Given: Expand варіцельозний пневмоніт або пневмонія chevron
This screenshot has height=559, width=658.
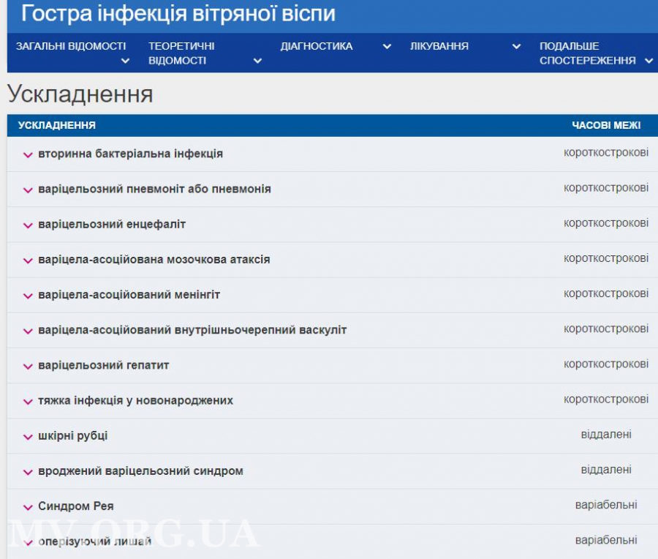Looking at the screenshot, I should (x=28, y=190).
